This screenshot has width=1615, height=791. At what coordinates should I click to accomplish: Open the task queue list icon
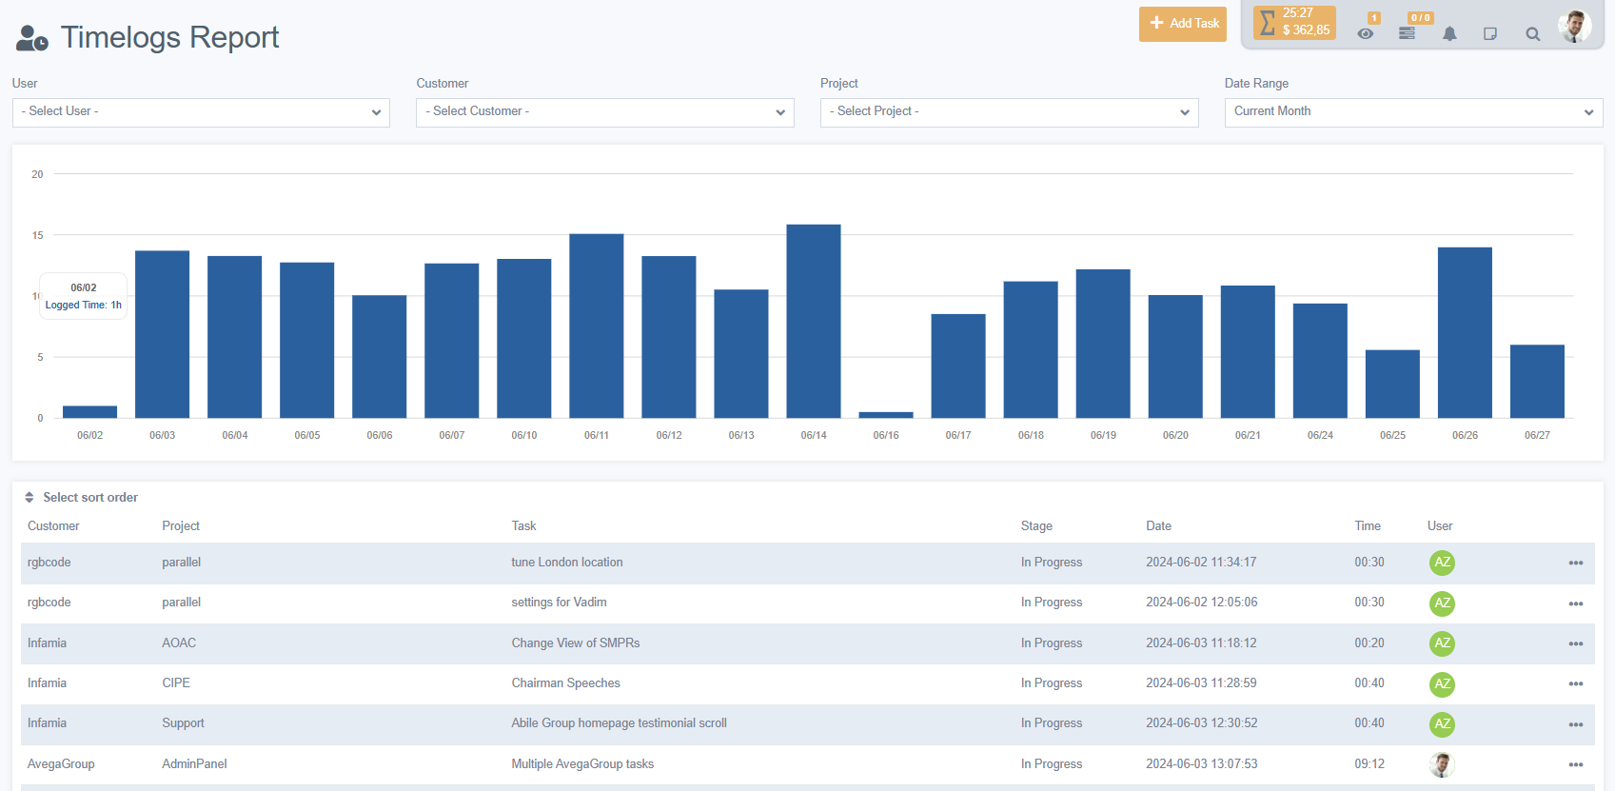[1407, 33]
